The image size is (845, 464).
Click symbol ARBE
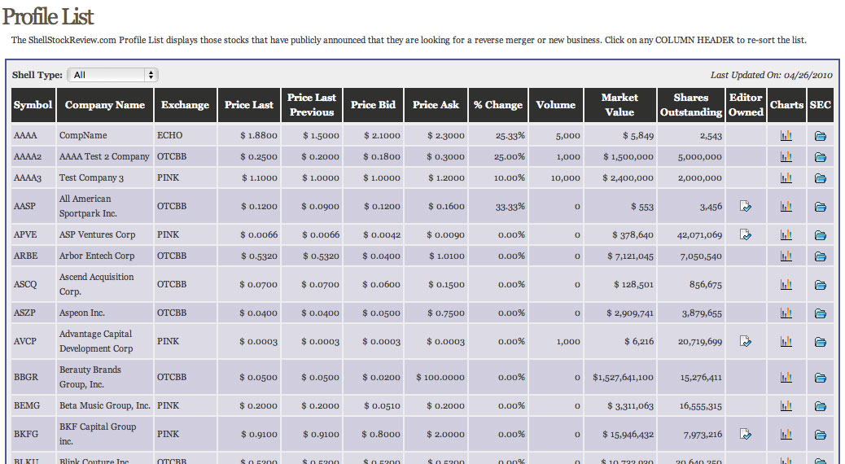click(25, 256)
